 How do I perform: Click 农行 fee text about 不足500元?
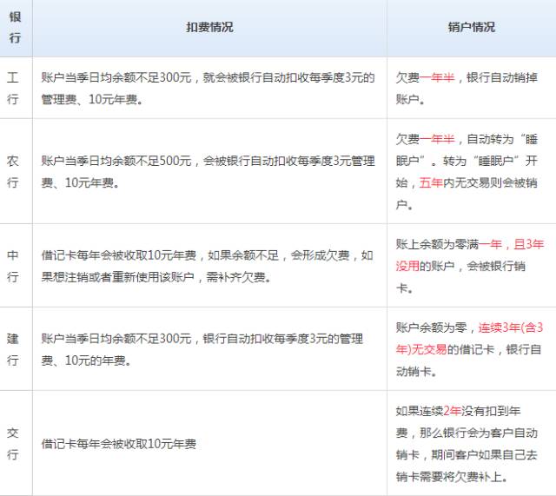coord(208,172)
